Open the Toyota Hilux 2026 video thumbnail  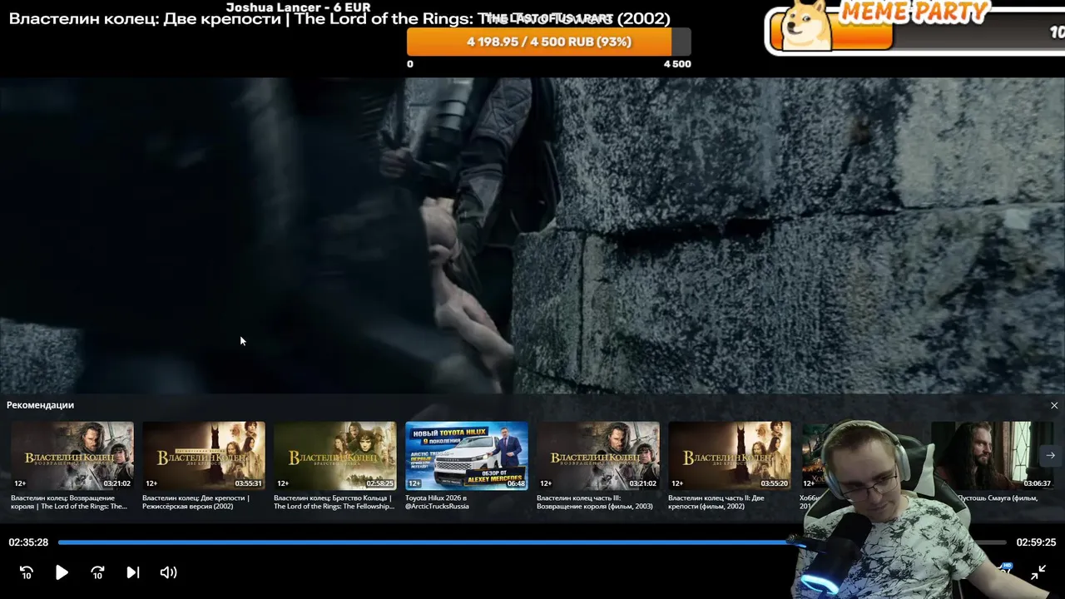[x=467, y=455]
